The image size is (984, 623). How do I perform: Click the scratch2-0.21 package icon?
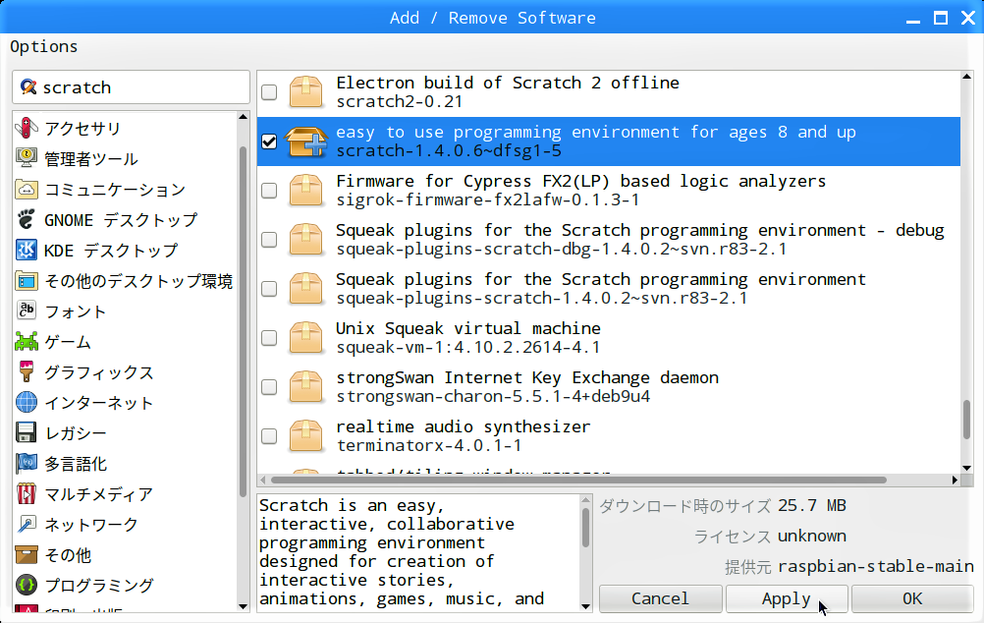click(305, 91)
